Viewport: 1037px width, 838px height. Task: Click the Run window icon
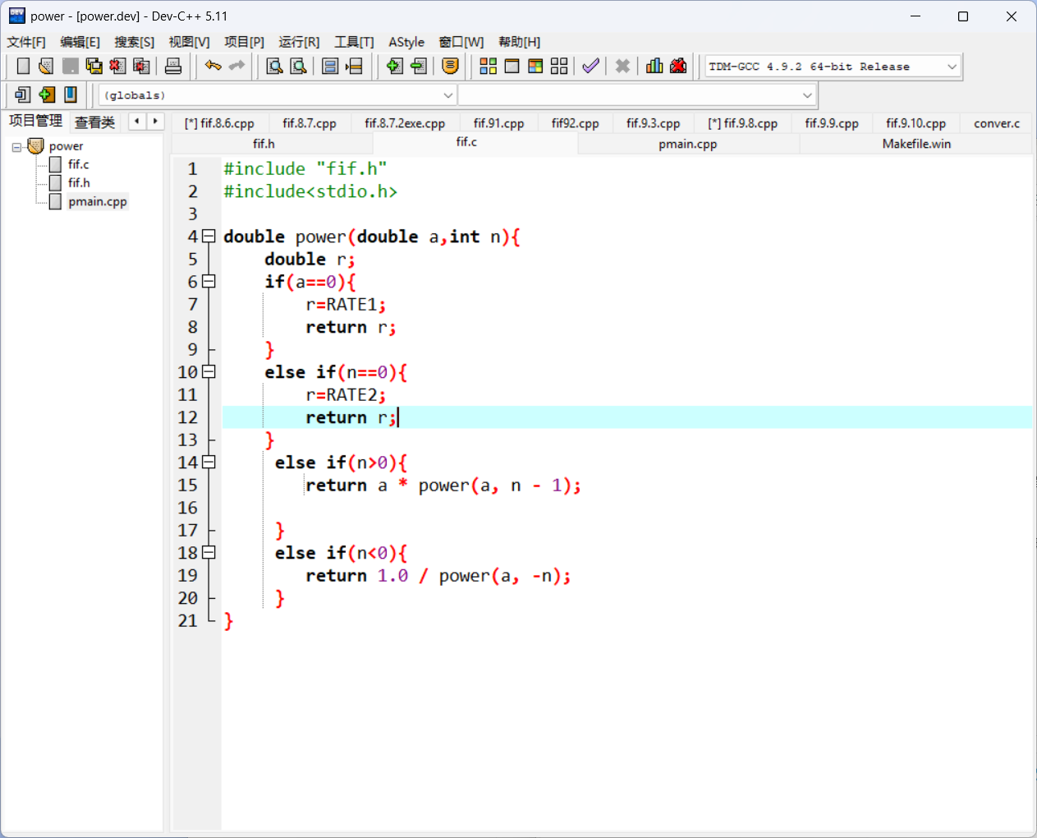(x=512, y=67)
